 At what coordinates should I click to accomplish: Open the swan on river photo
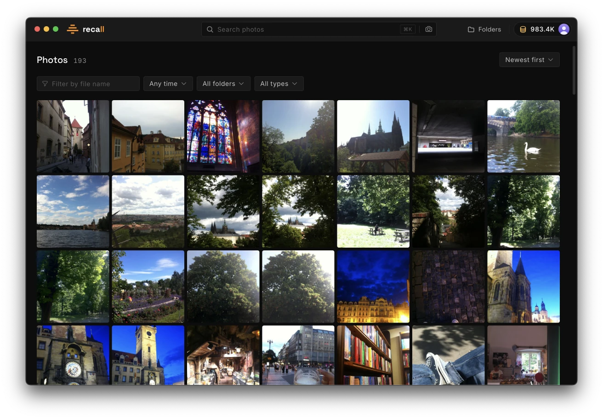(523, 136)
